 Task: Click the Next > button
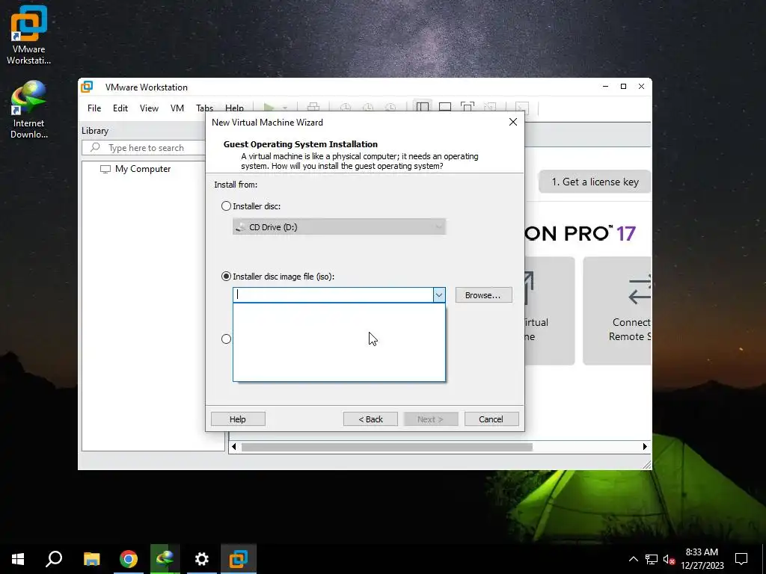tap(430, 419)
